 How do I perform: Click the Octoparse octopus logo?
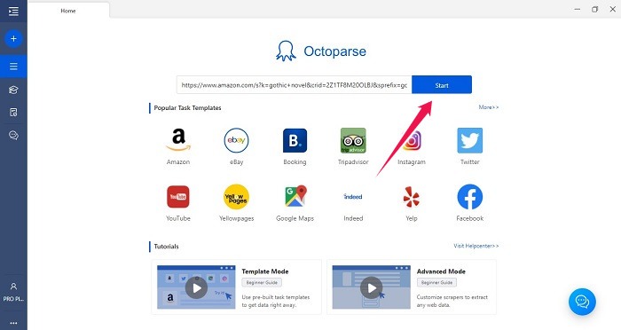(x=286, y=51)
